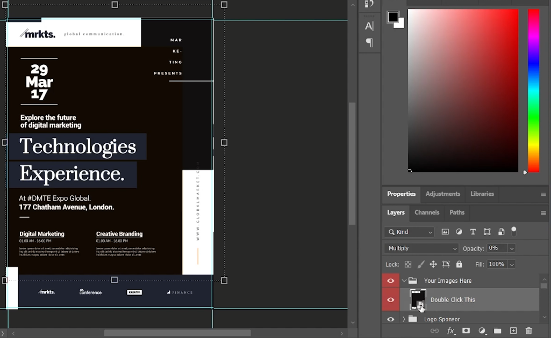551x338 pixels.
Task: Hide the Double Click This layer
Action: (391, 300)
